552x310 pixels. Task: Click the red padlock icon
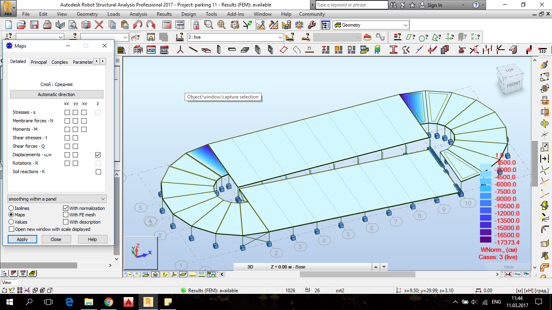(196, 25)
